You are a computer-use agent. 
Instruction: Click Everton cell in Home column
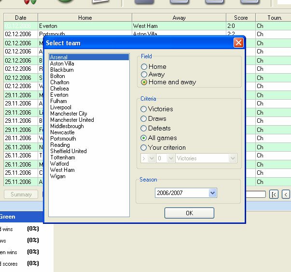coord(85,26)
